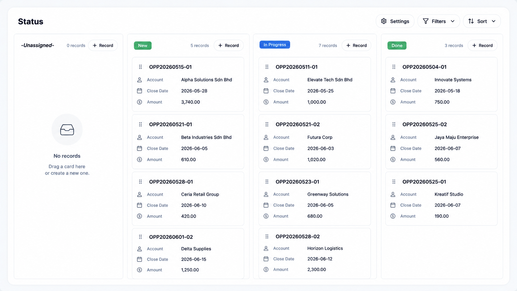Image resolution: width=517 pixels, height=291 pixels.
Task: Select account name Delta Supplies
Action: pyautogui.click(x=196, y=249)
